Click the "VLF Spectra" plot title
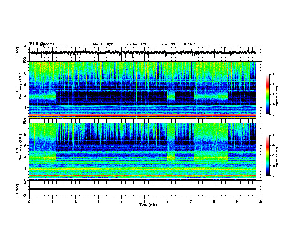Viewport: 293px width, 226px height. tap(42, 44)
